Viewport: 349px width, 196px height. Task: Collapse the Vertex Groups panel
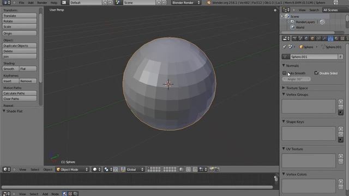point(284,94)
